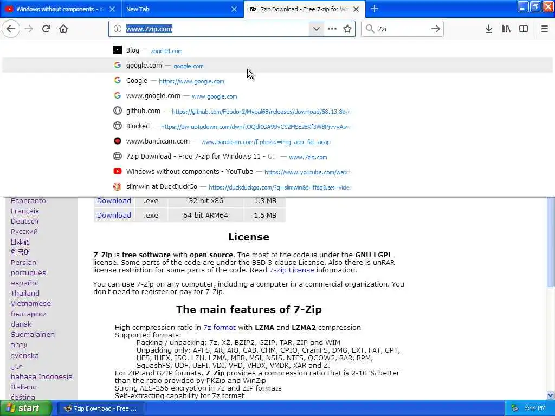Switch language to Persian
The width and height of the screenshot is (555, 416).
(x=23, y=263)
